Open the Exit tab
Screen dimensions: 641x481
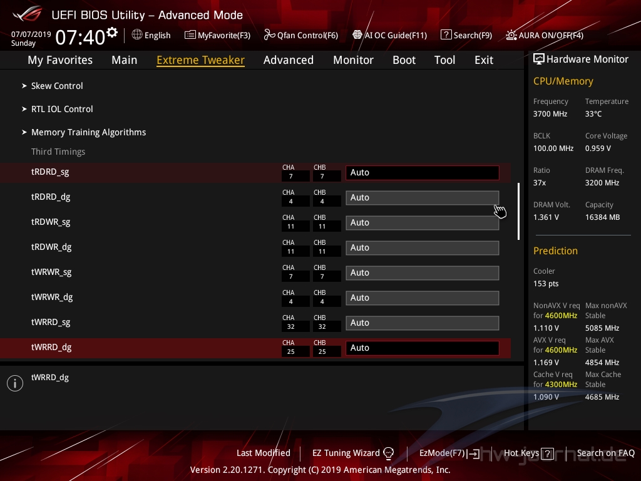click(x=484, y=60)
